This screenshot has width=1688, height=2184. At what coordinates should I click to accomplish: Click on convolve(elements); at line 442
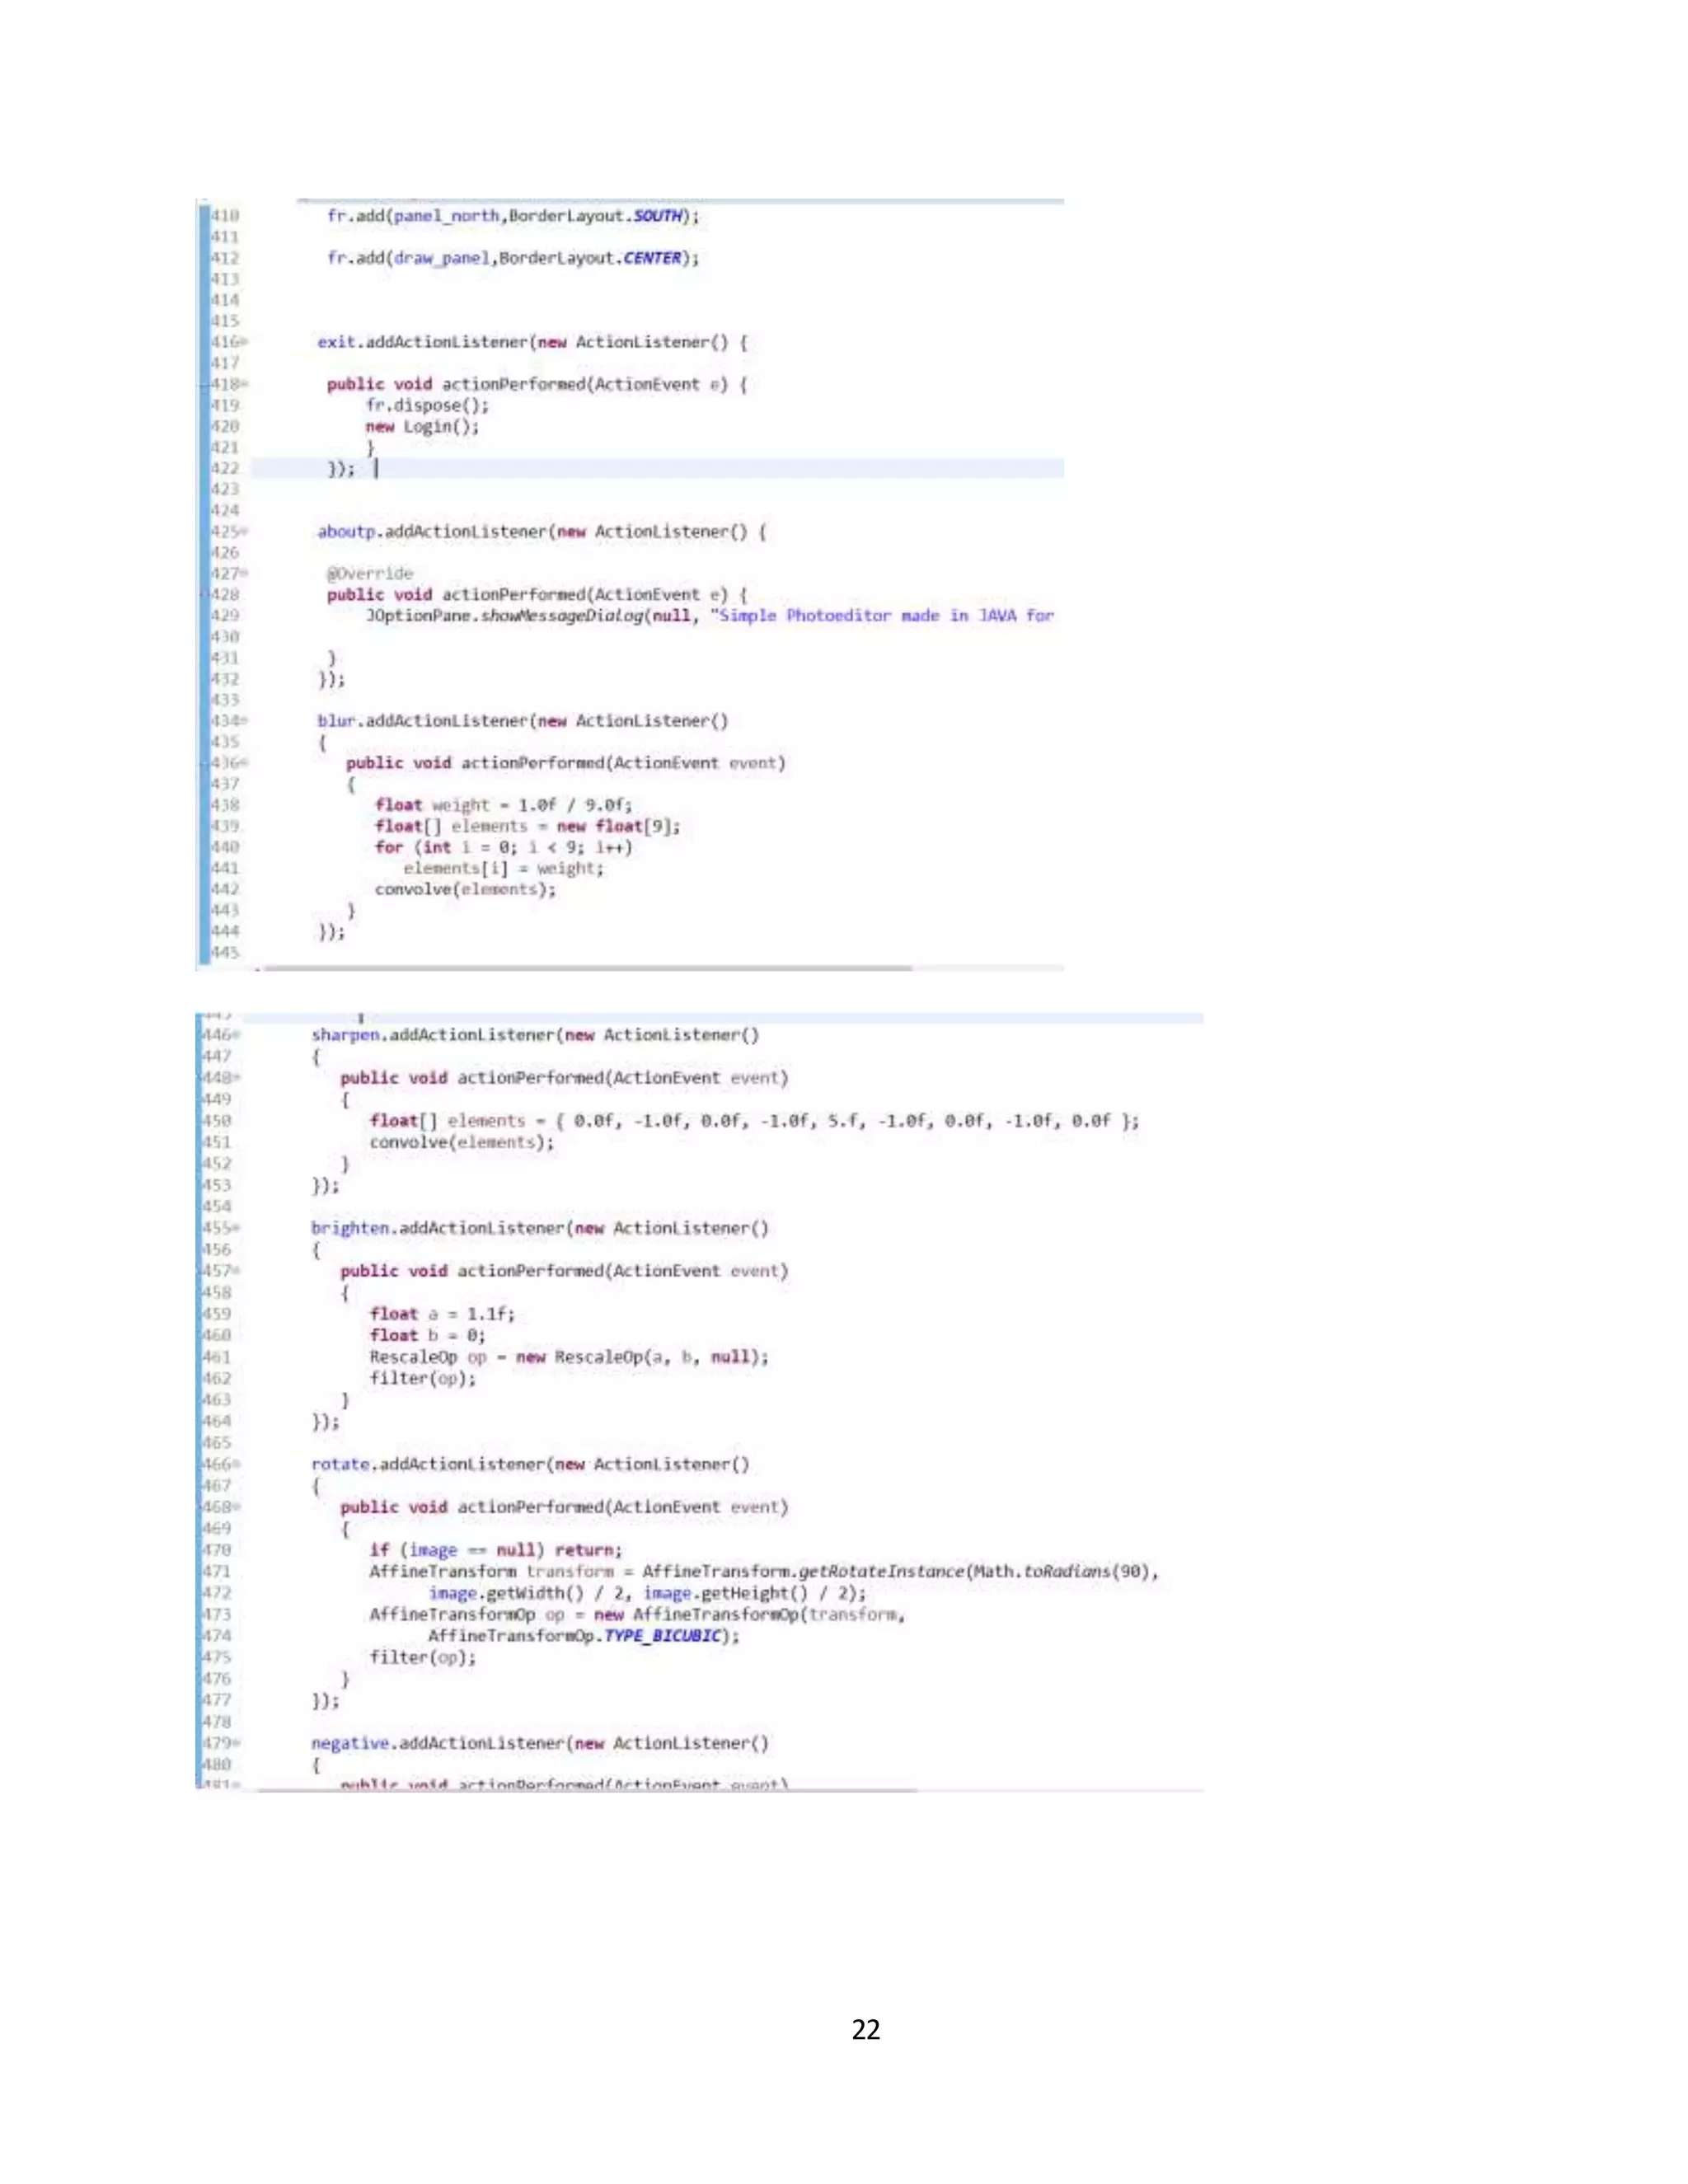click(x=465, y=889)
